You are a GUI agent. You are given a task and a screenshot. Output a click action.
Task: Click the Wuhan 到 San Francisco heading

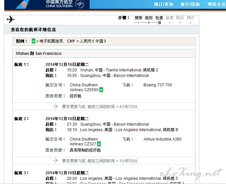(x=39, y=53)
